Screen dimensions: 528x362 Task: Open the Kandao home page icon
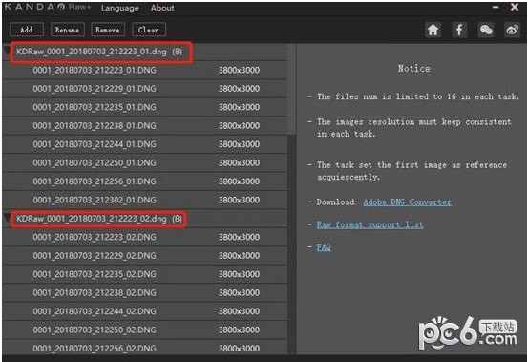click(x=433, y=30)
